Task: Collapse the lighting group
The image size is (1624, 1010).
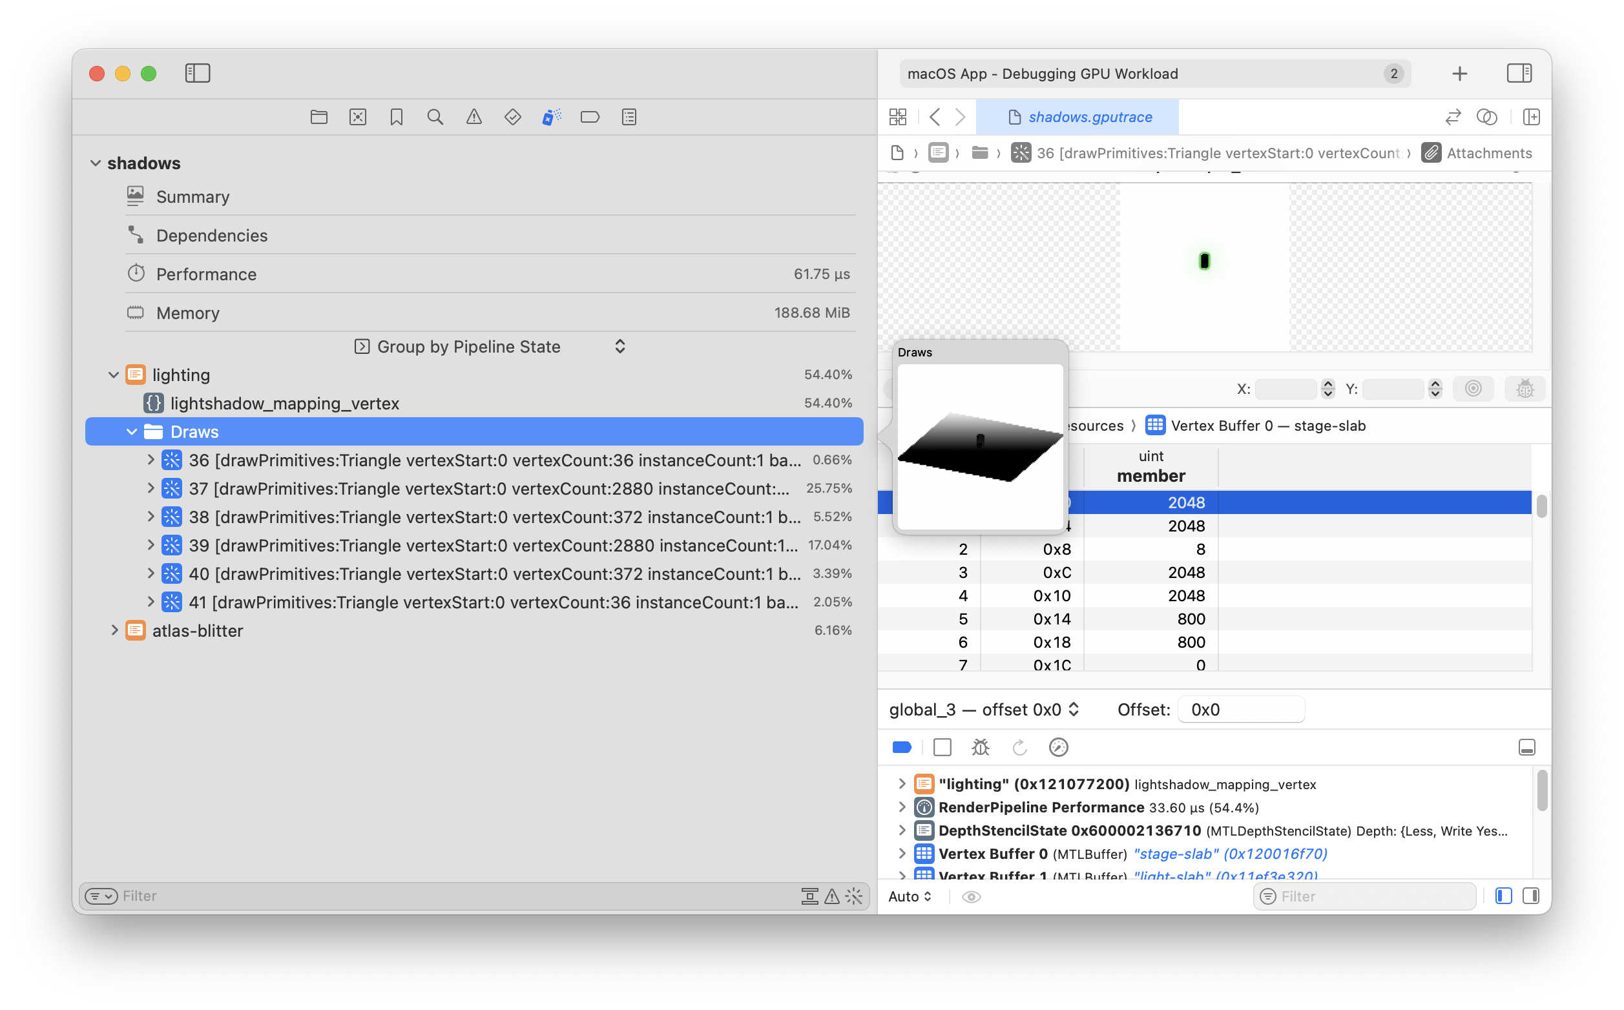Action: pos(114,375)
